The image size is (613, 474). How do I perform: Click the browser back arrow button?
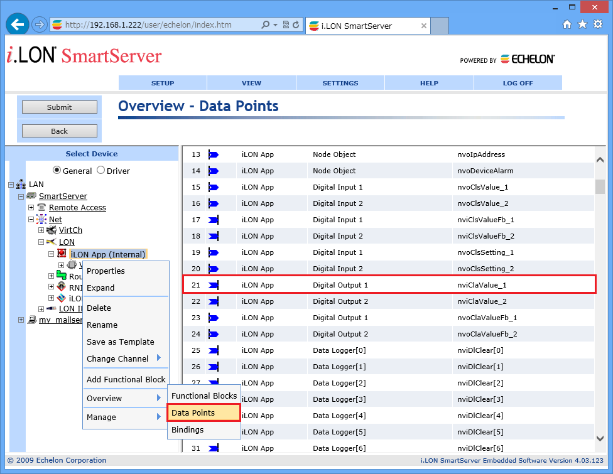[x=18, y=24]
